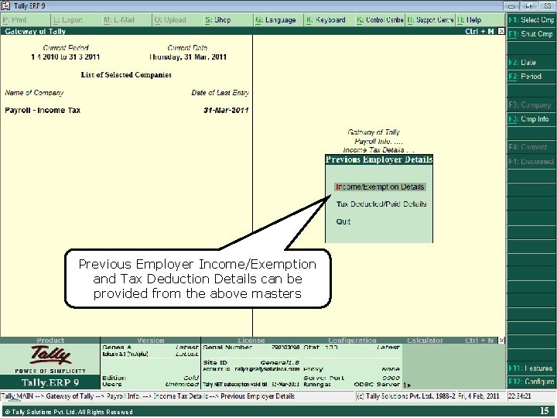Click the License panel header
The width and height of the screenshot is (557, 418).
pos(251,341)
